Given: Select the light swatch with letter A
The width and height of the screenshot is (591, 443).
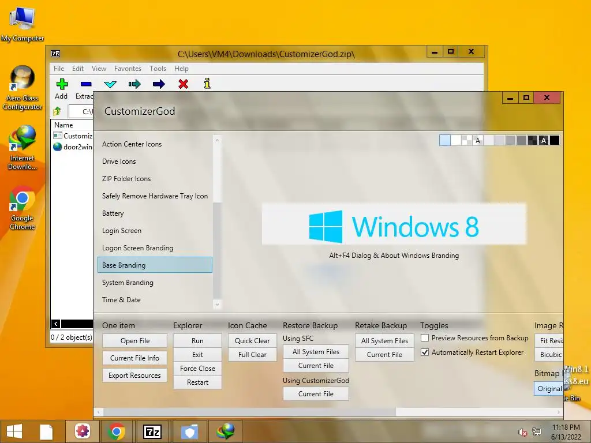Looking at the screenshot, I should 478,141.
